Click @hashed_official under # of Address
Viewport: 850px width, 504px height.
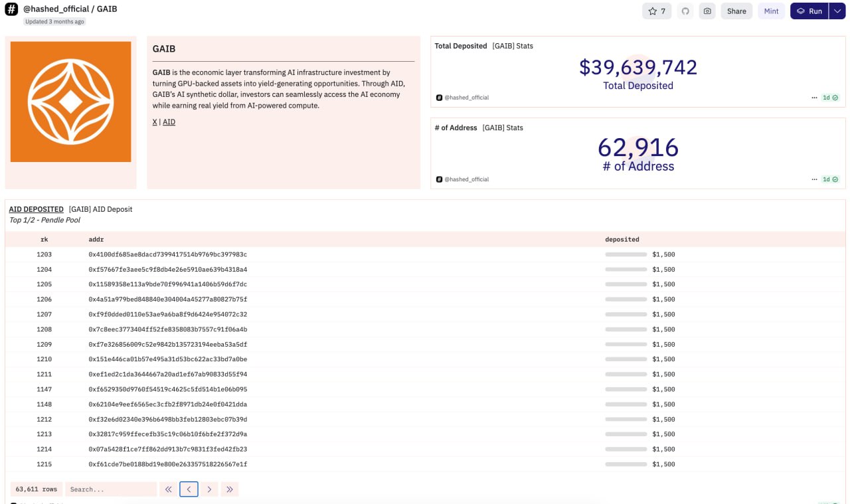(x=466, y=179)
